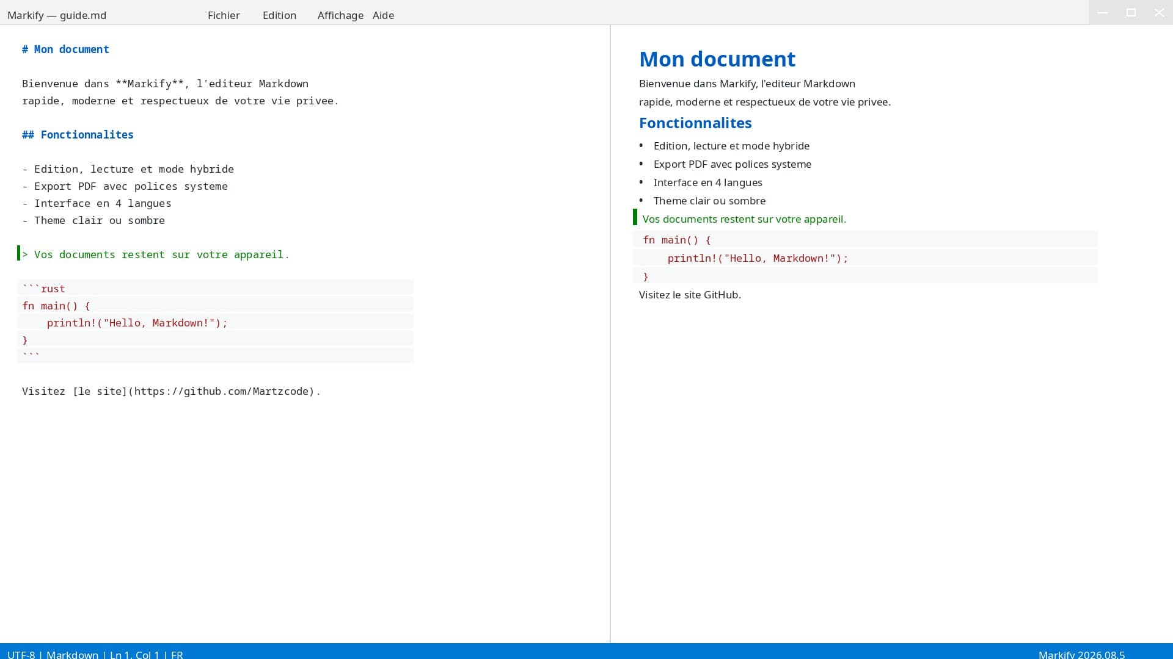The height and width of the screenshot is (659, 1173).
Task: Select the "## Fonctionnalites" source heading
Action: point(78,135)
